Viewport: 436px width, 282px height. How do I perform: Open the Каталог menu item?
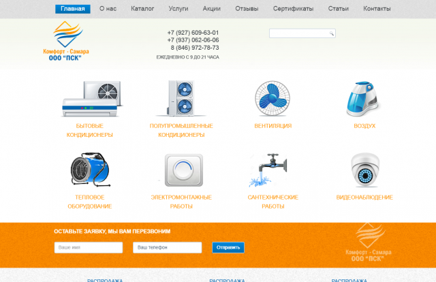click(142, 9)
